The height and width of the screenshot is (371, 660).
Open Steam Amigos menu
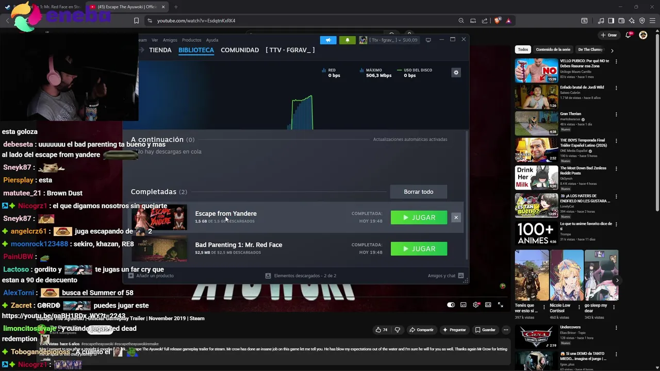[170, 40]
